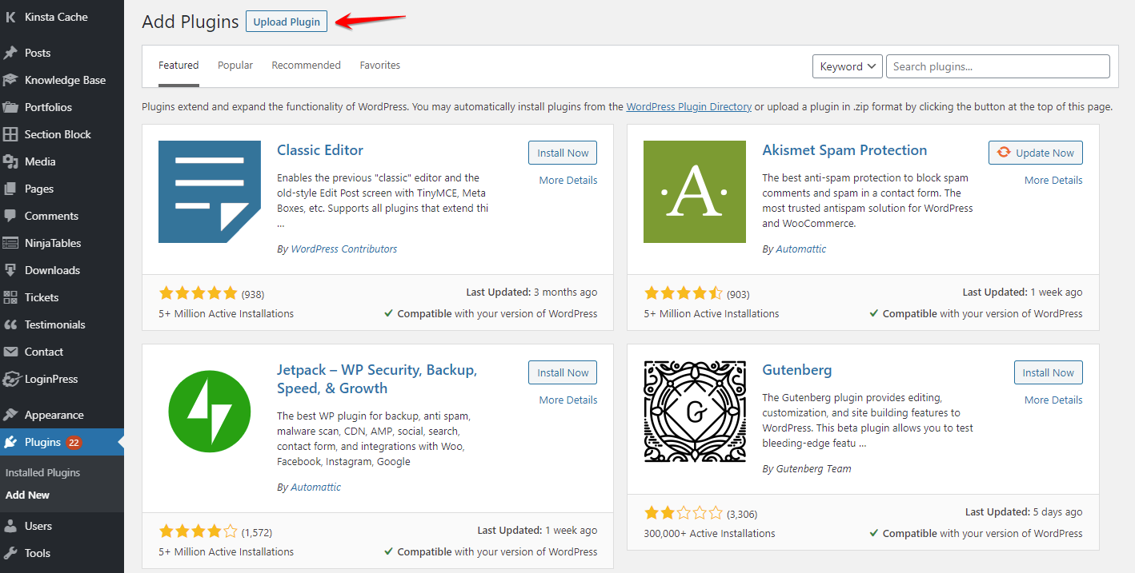Click the NinjaTables table icon
Viewport: 1135px width, 573px height.
tap(10, 243)
